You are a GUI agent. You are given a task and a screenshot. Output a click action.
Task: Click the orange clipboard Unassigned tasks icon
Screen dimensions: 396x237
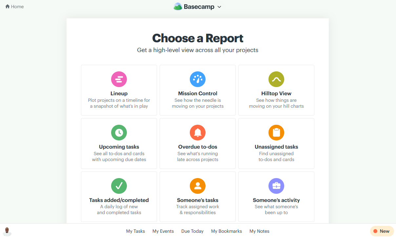coord(276,133)
